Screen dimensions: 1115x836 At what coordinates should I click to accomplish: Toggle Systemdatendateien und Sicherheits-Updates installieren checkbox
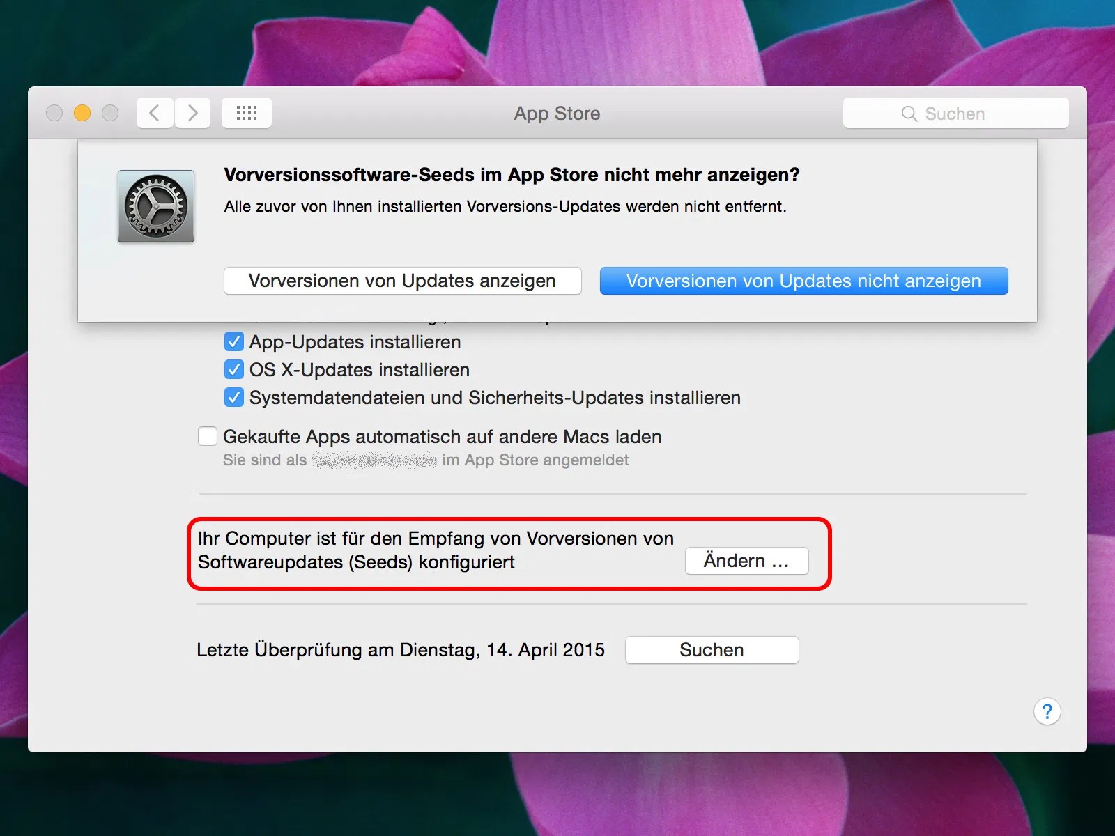click(234, 398)
